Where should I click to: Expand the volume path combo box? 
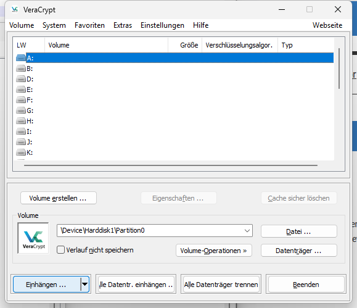point(247,230)
